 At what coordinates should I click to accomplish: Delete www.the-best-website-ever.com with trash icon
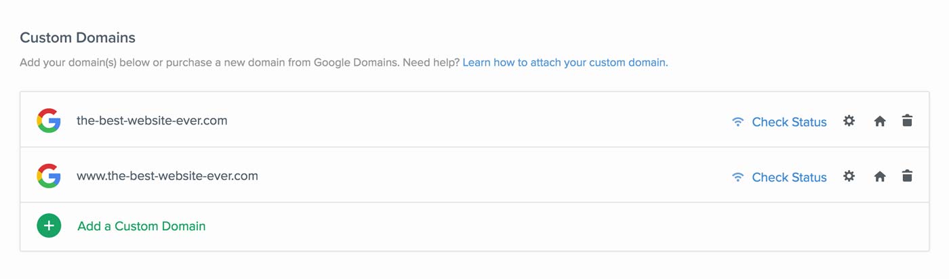click(907, 177)
